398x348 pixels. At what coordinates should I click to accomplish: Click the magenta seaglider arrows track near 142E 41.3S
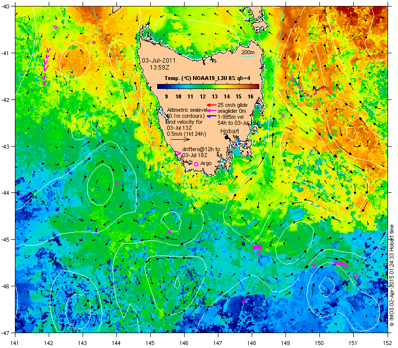pos(46,67)
